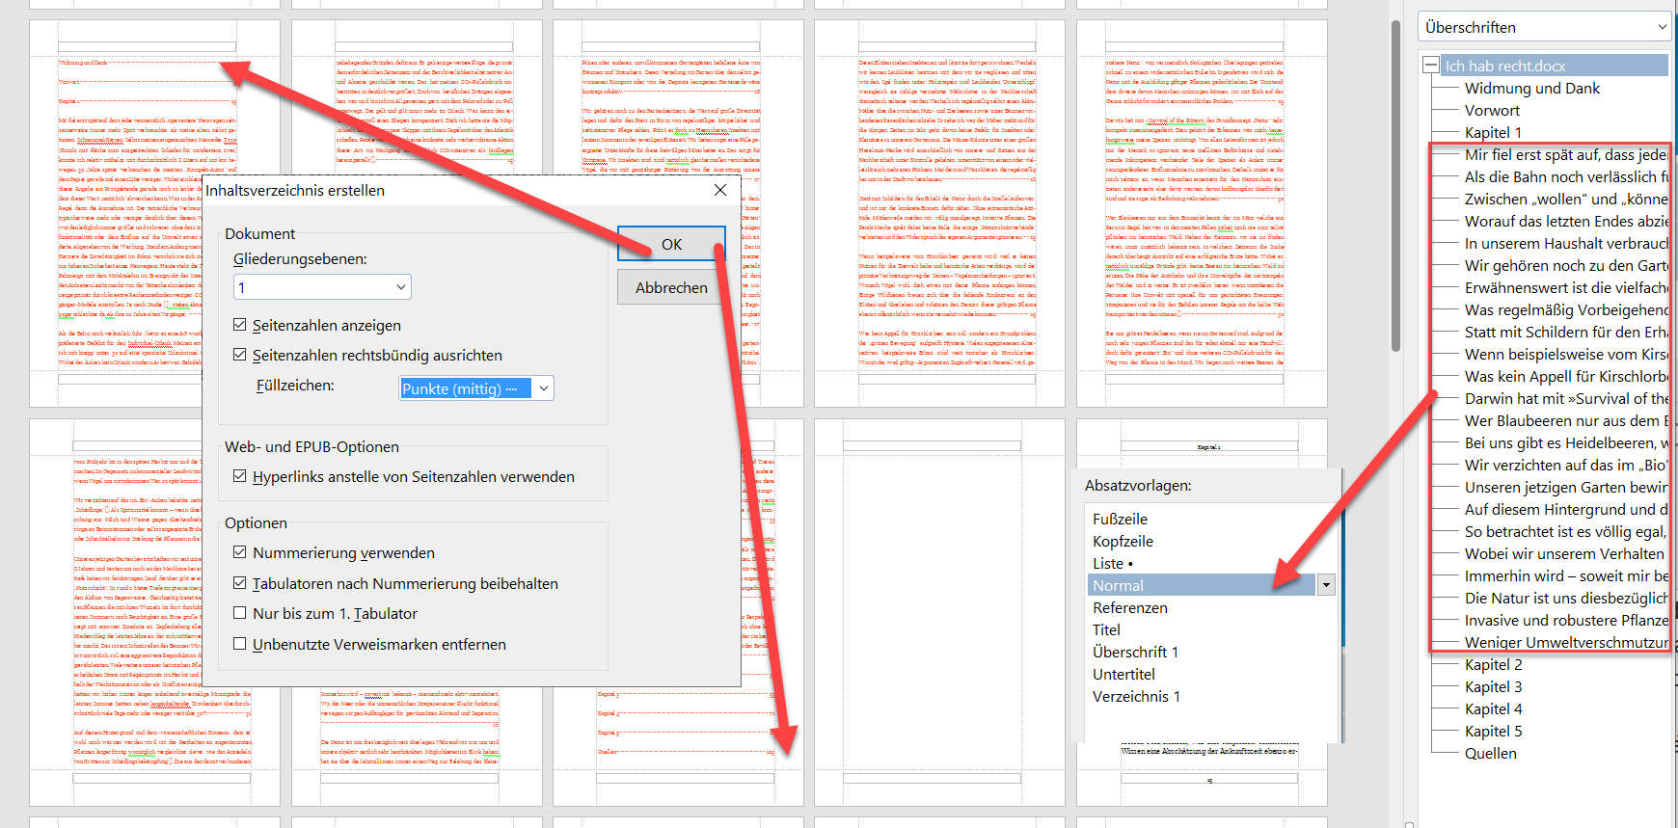This screenshot has height=828, width=1678.
Task: Select Kapitel 2 heading
Action: click(1493, 664)
